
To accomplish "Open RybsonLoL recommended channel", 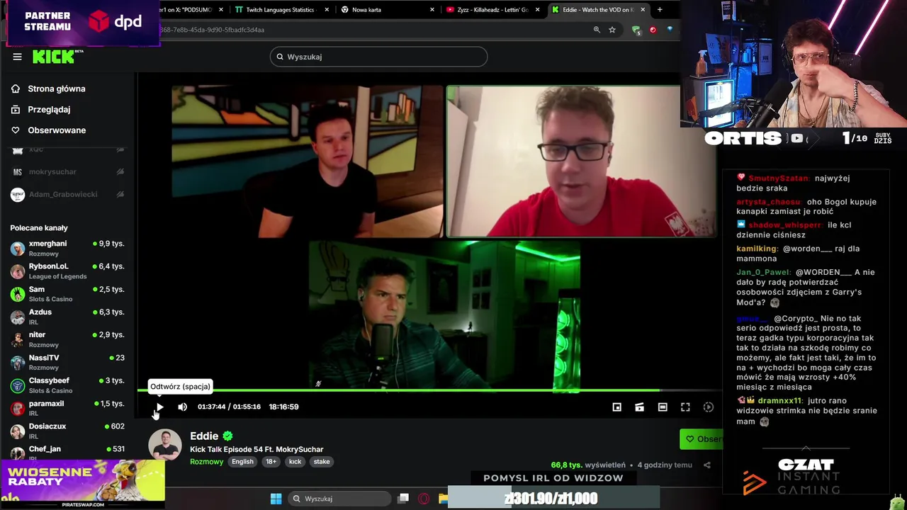I will tap(67, 271).
